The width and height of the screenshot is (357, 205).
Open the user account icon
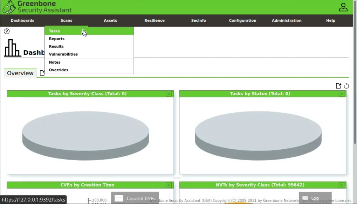pyautogui.click(x=343, y=7)
